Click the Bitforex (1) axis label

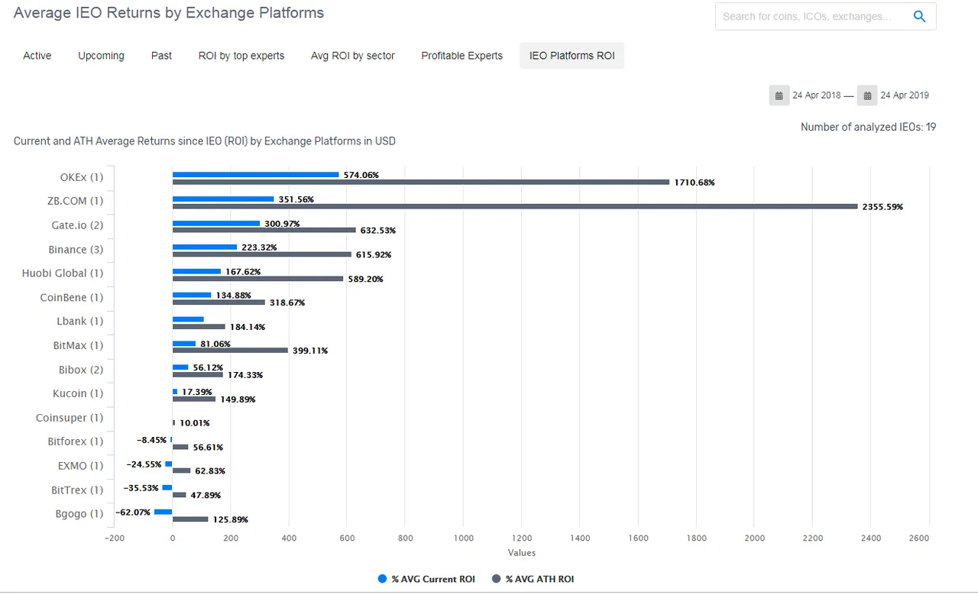[76, 441]
